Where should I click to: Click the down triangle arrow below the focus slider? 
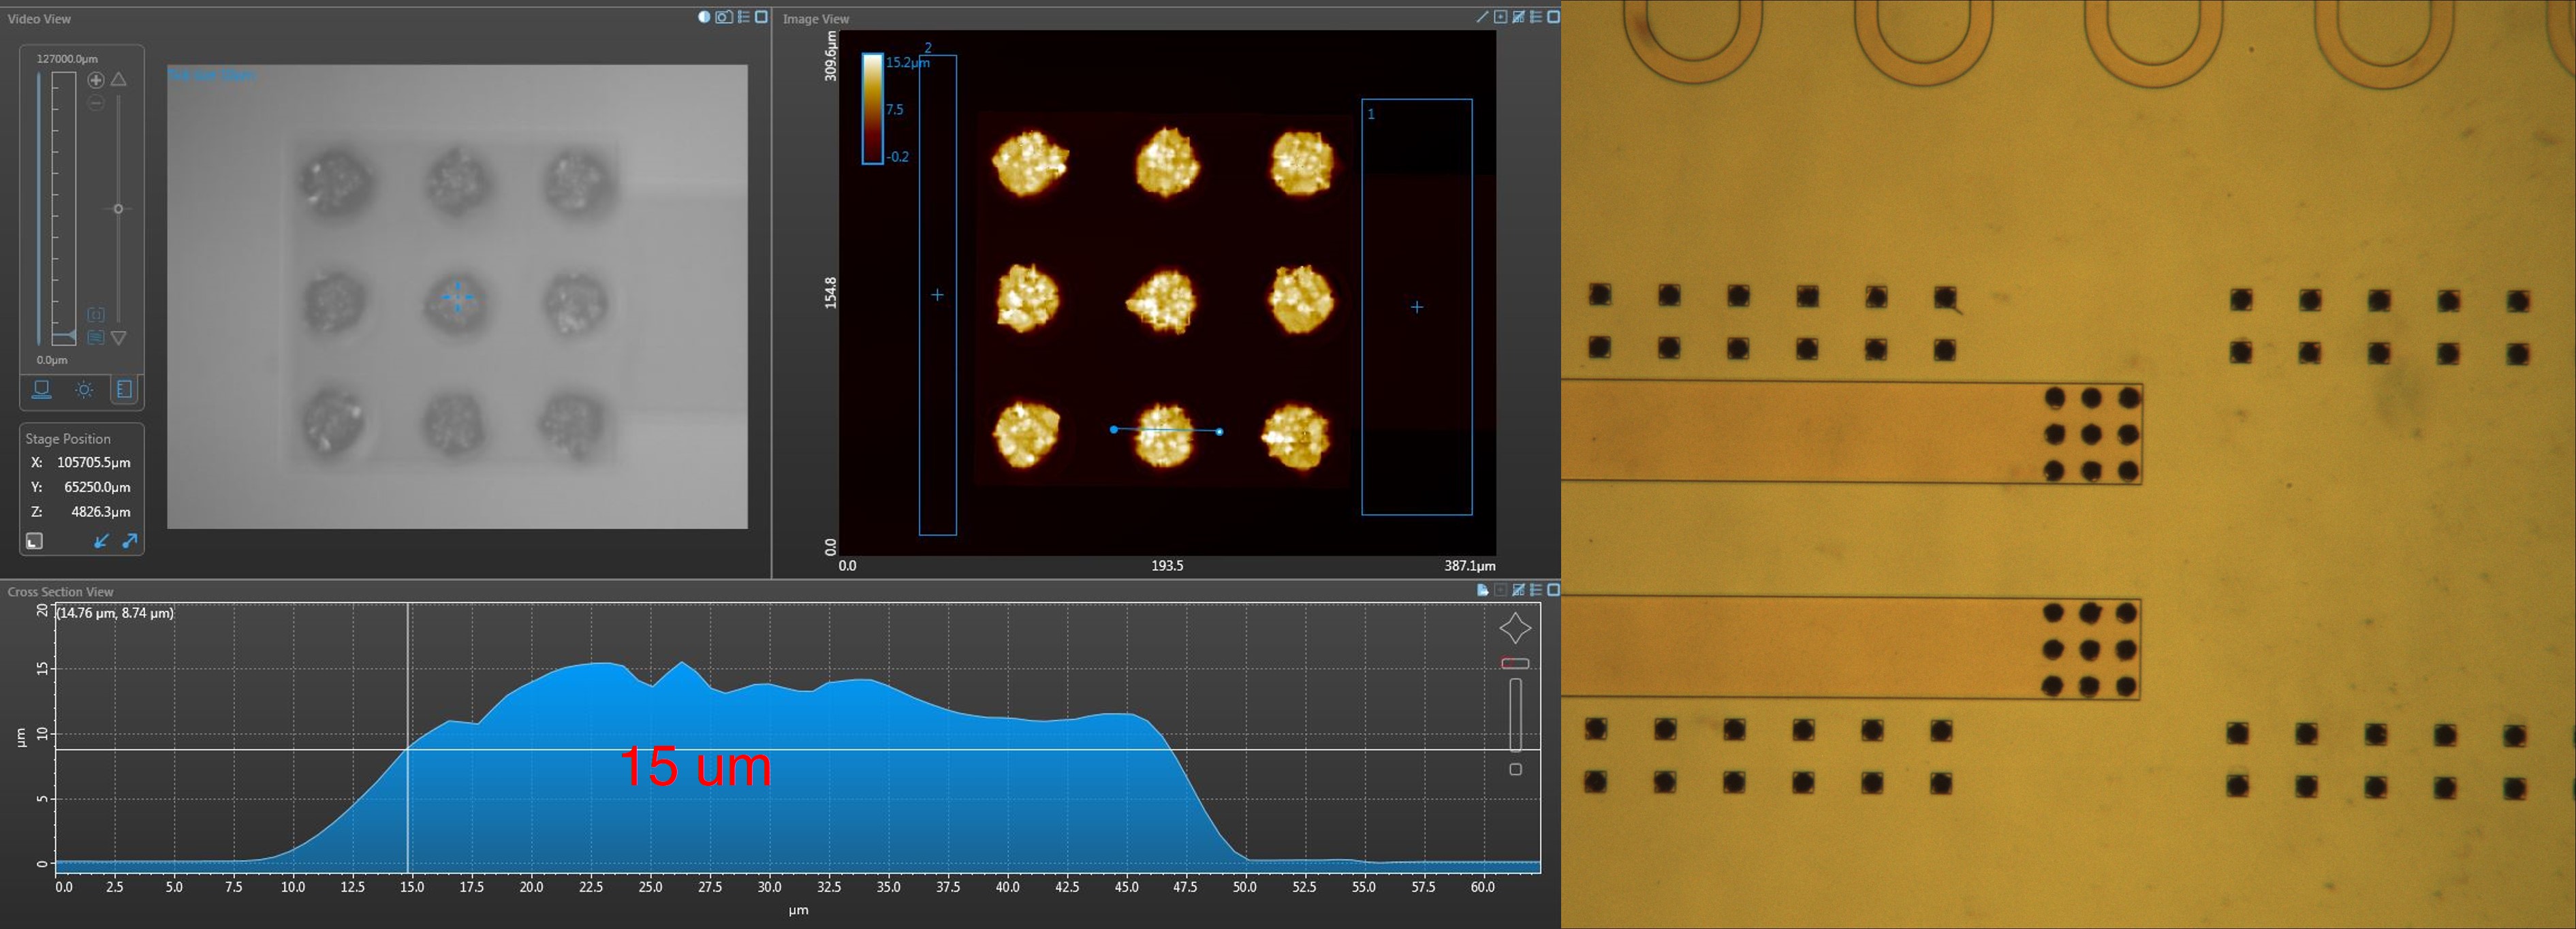119,338
